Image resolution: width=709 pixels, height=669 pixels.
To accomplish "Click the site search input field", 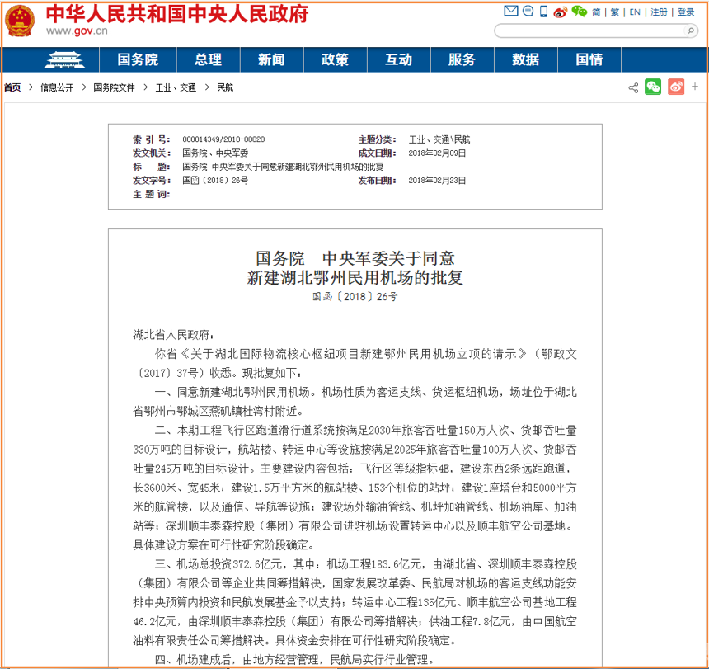I will point(590,31).
